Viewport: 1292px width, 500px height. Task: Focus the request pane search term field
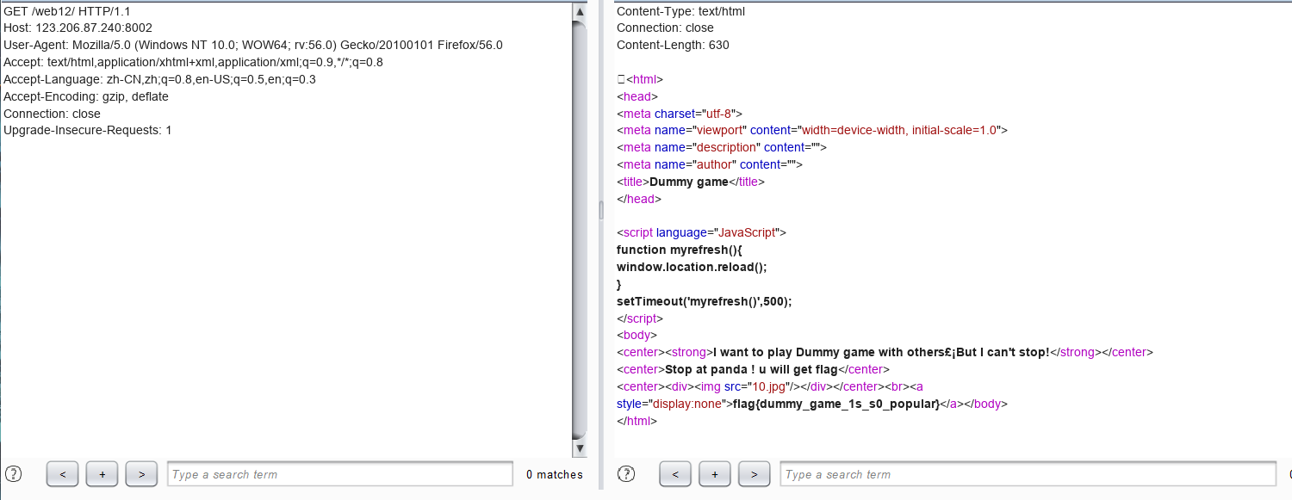[340, 474]
